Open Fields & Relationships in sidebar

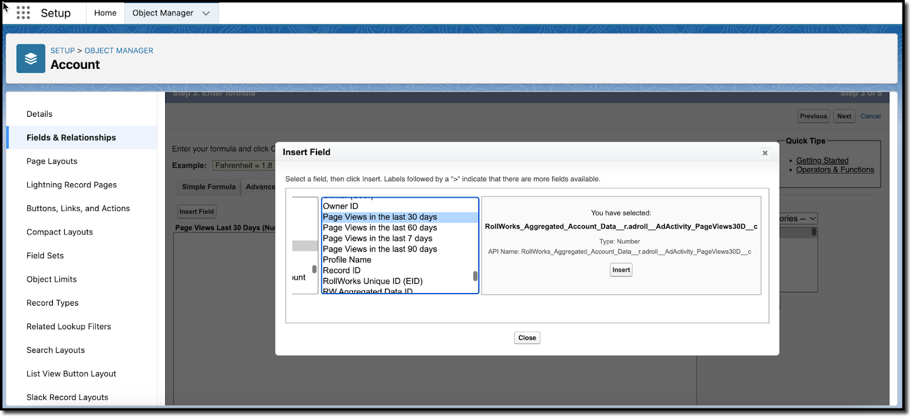pos(71,138)
